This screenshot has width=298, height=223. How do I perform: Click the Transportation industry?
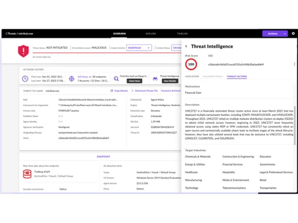(x=268, y=188)
